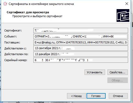
Task: Click text Просмотрите и выберите сертификат
Action: tap(37, 16)
